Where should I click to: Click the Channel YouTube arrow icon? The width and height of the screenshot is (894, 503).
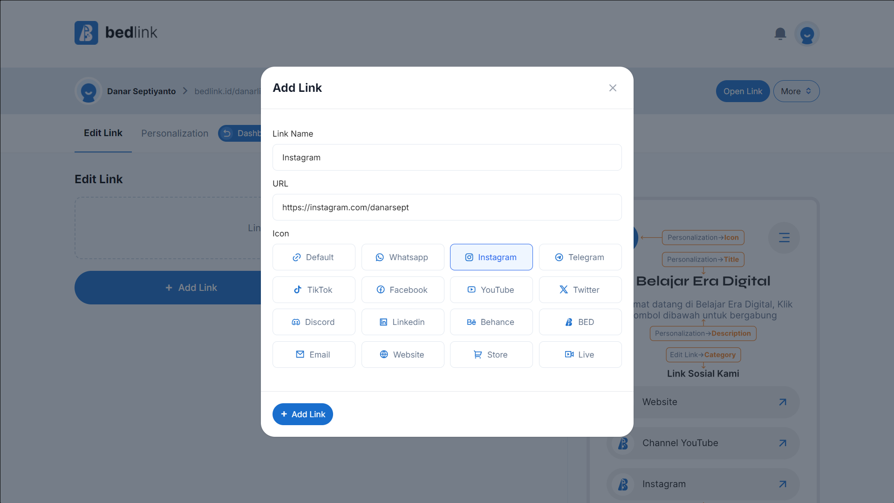coord(783,443)
